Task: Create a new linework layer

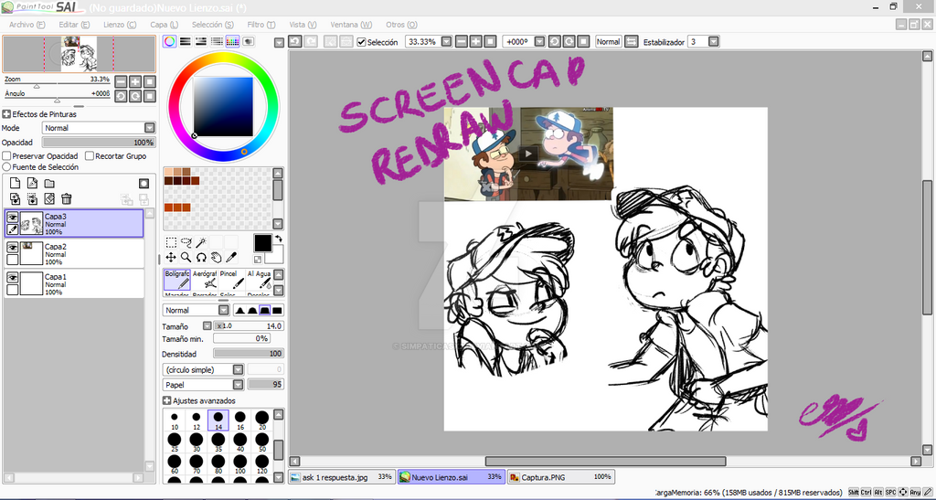Action: click(33, 183)
